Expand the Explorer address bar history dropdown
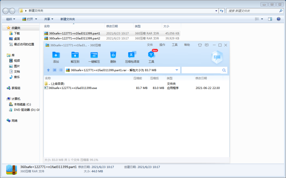The height and width of the screenshot is (178, 286). (x=216, y=11)
